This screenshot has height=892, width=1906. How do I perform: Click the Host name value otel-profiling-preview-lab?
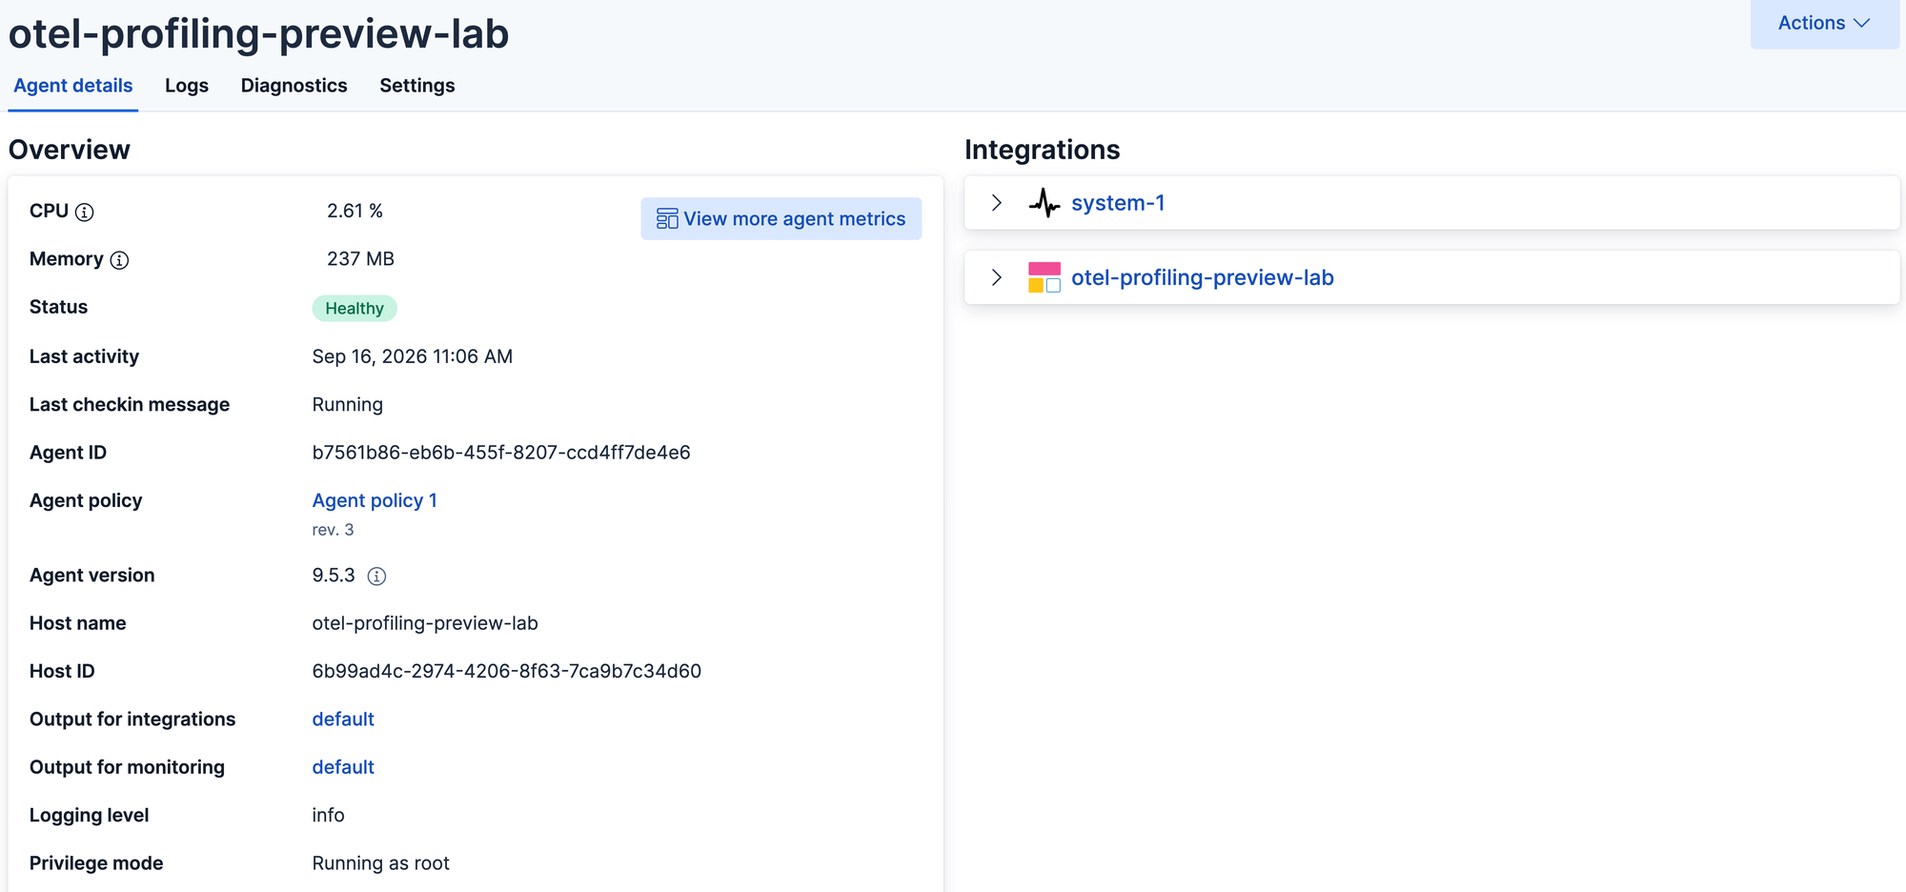425,623
